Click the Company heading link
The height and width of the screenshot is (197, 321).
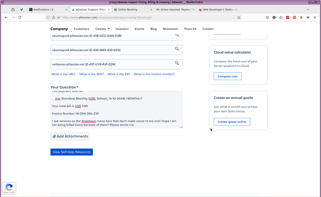(59, 29)
